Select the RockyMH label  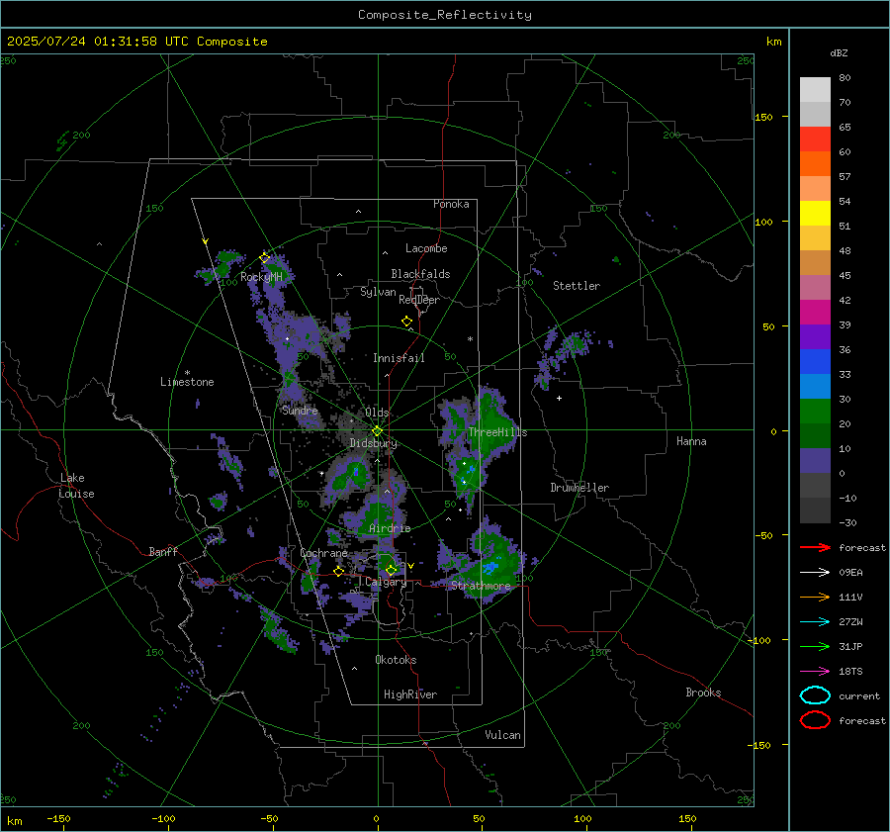click(261, 277)
